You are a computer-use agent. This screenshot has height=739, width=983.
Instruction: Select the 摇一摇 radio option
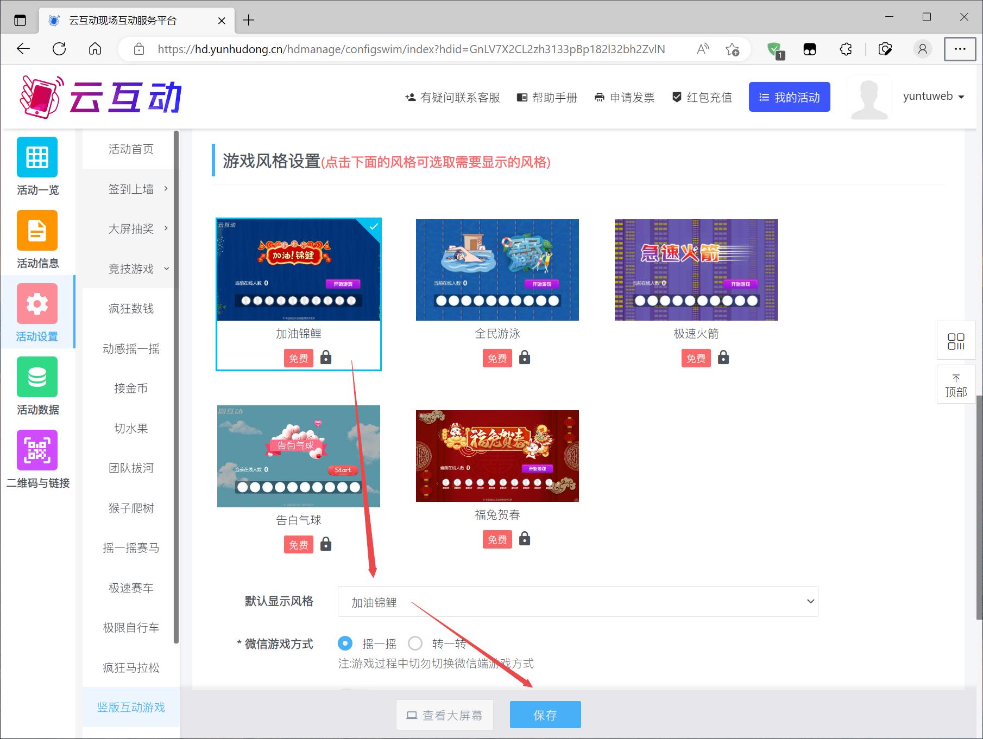click(345, 644)
